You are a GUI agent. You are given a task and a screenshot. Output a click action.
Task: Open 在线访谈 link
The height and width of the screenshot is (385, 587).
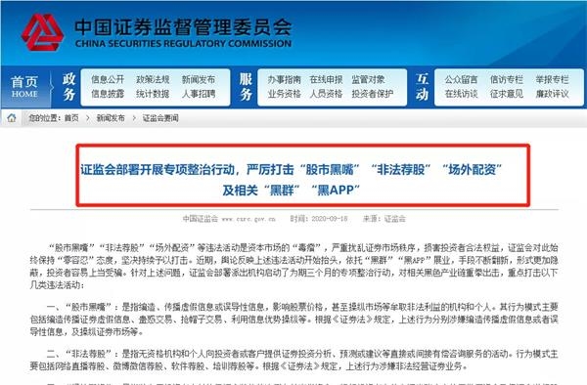[461, 94]
